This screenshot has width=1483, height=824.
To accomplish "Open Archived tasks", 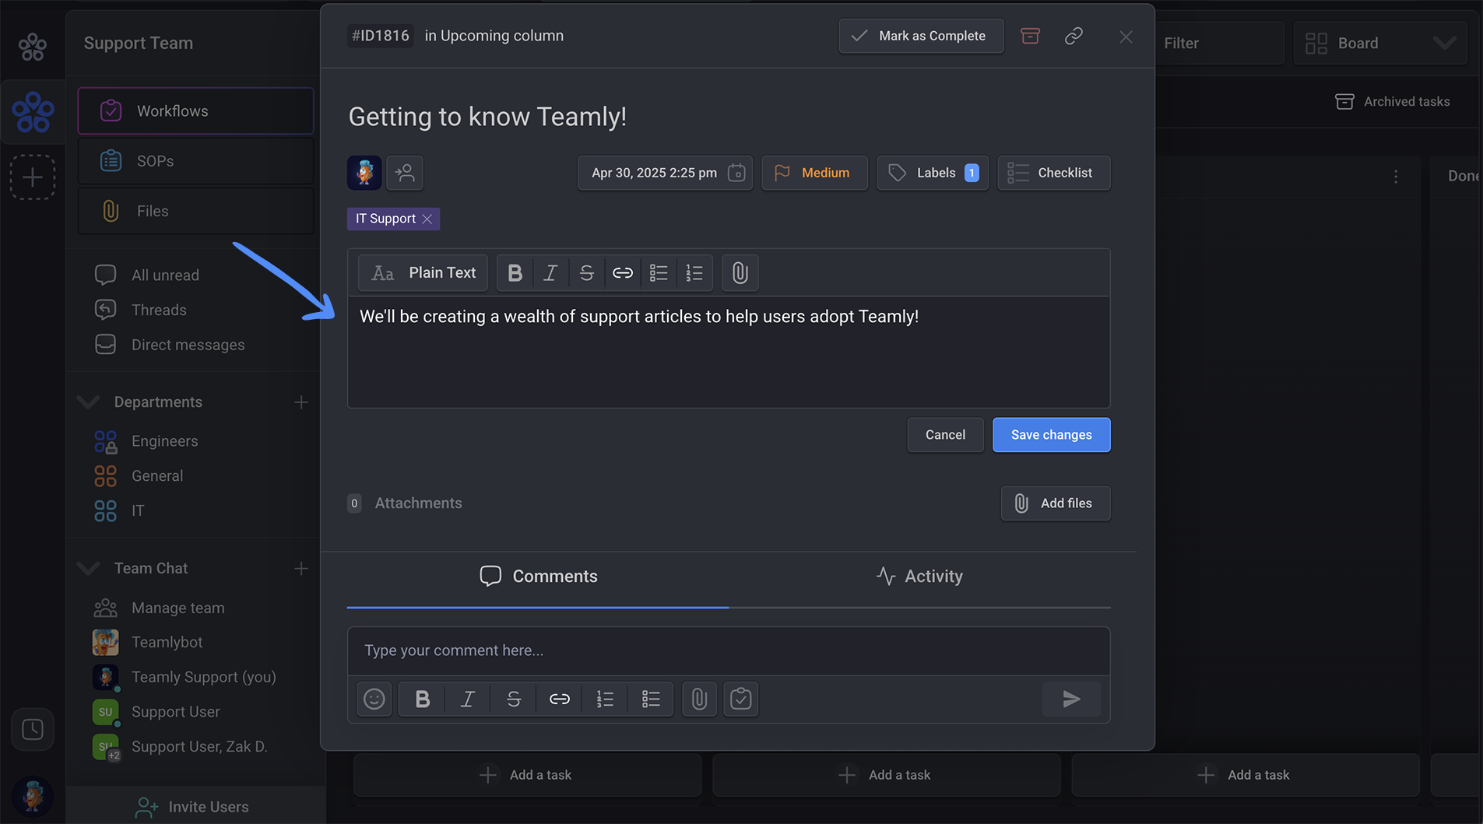I will pos(1392,102).
